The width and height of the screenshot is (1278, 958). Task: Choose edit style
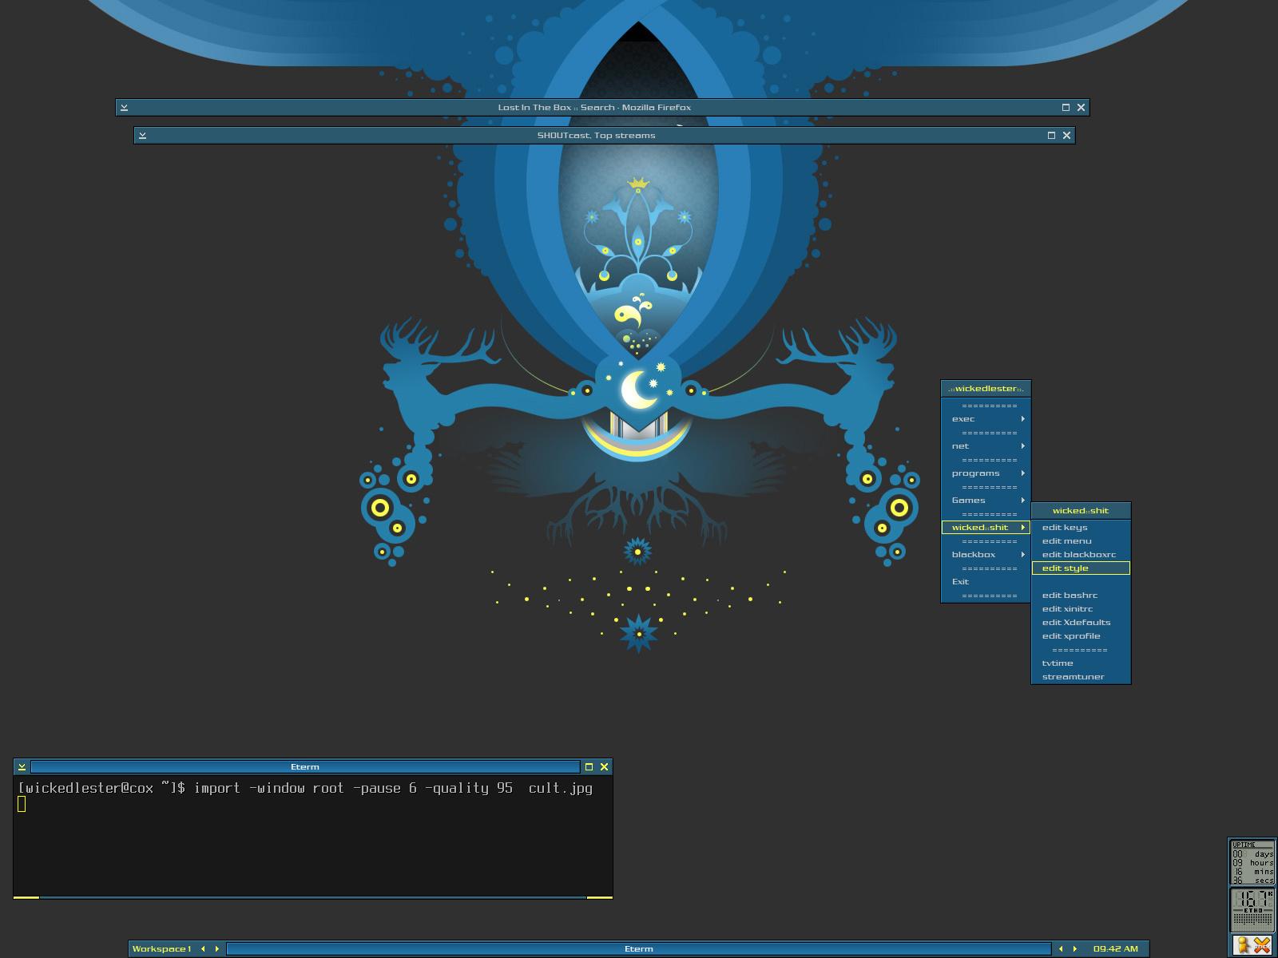pos(1081,568)
